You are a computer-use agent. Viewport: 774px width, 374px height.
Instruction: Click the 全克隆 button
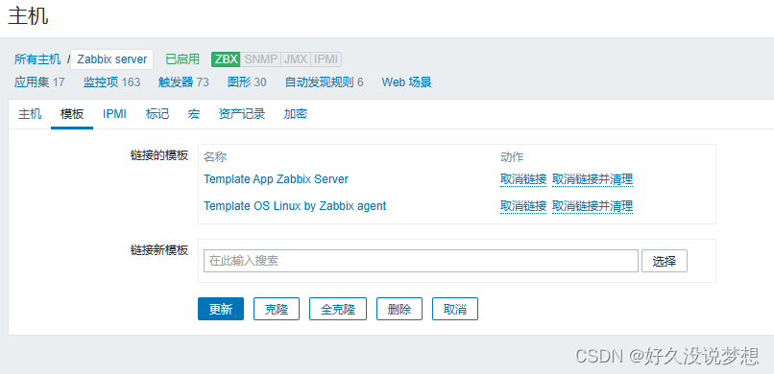338,309
